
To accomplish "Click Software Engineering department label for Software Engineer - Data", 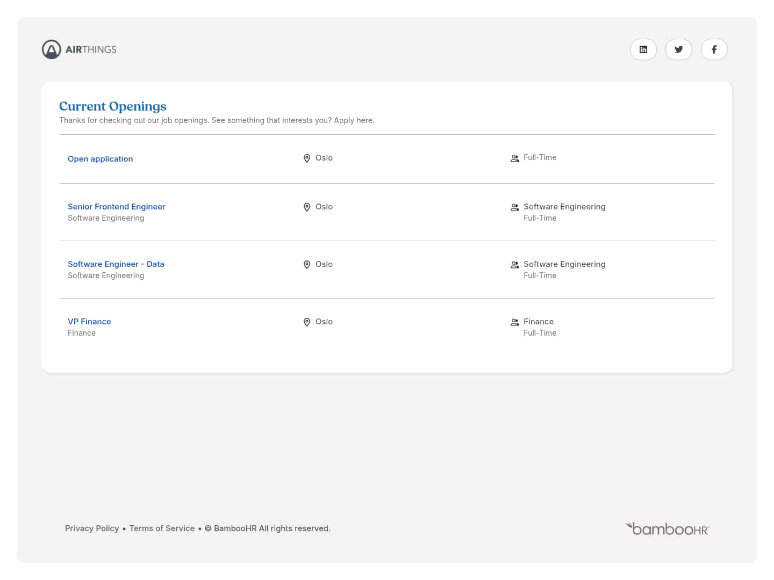I will click(x=564, y=264).
